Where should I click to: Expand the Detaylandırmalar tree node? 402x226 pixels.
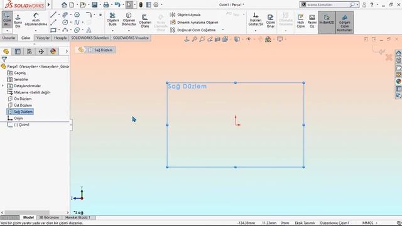click(3, 86)
